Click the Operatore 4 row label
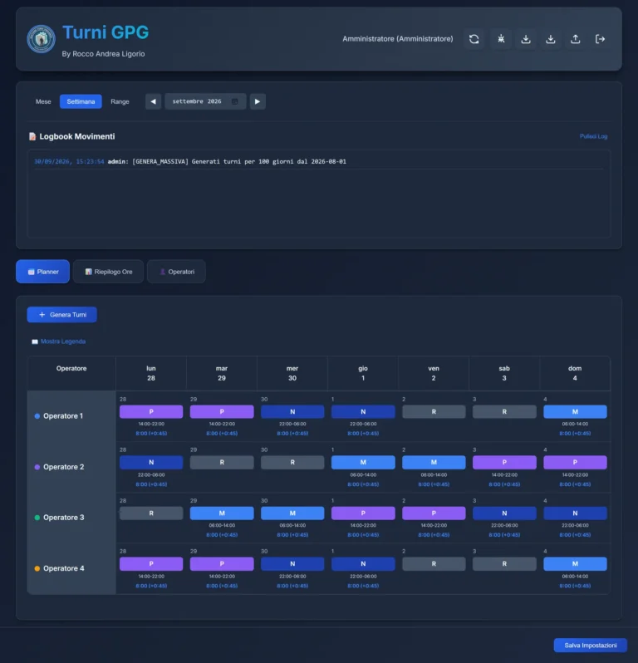The image size is (638, 663). pyautogui.click(x=63, y=568)
